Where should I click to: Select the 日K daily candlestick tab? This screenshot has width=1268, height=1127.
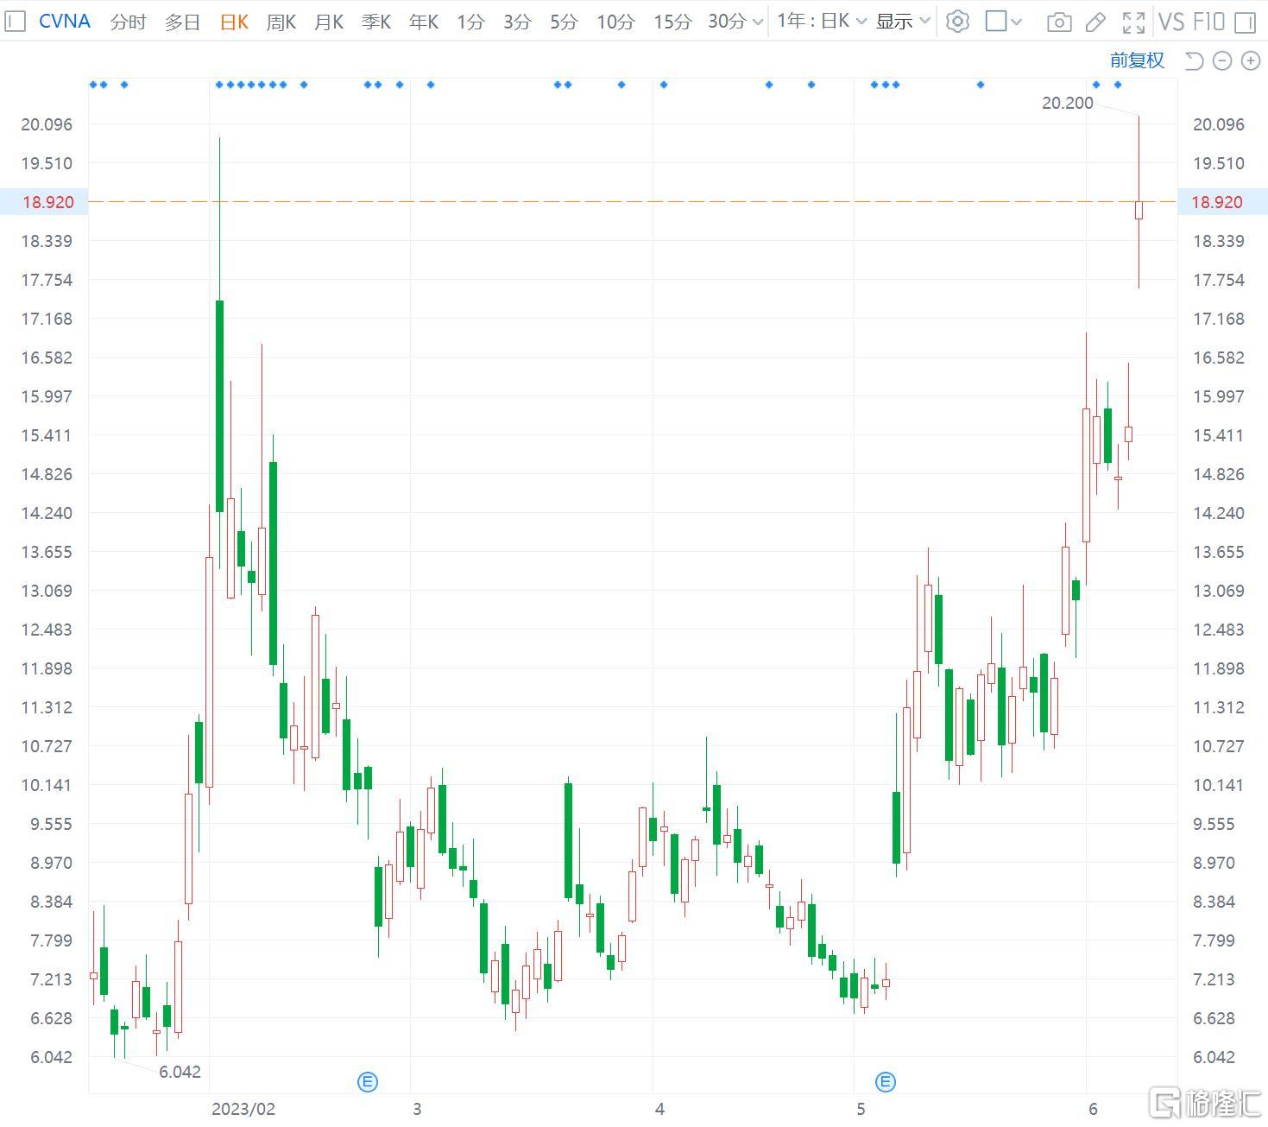[234, 22]
